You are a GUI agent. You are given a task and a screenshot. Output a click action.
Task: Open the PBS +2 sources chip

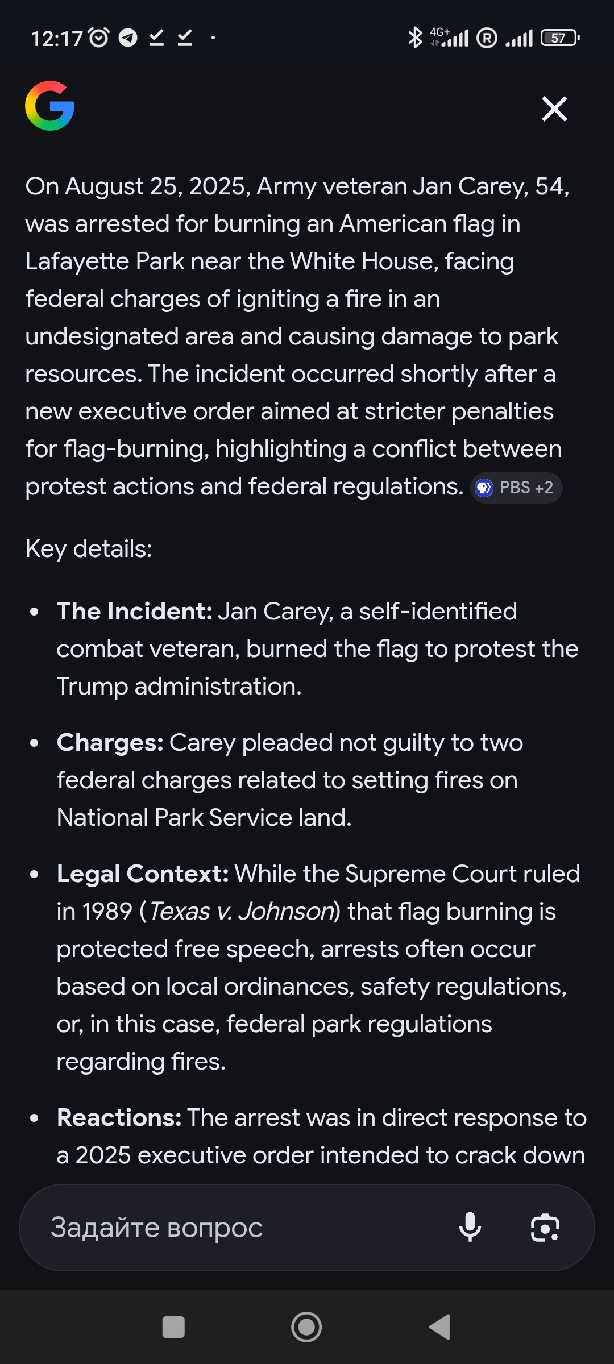tap(516, 488)
